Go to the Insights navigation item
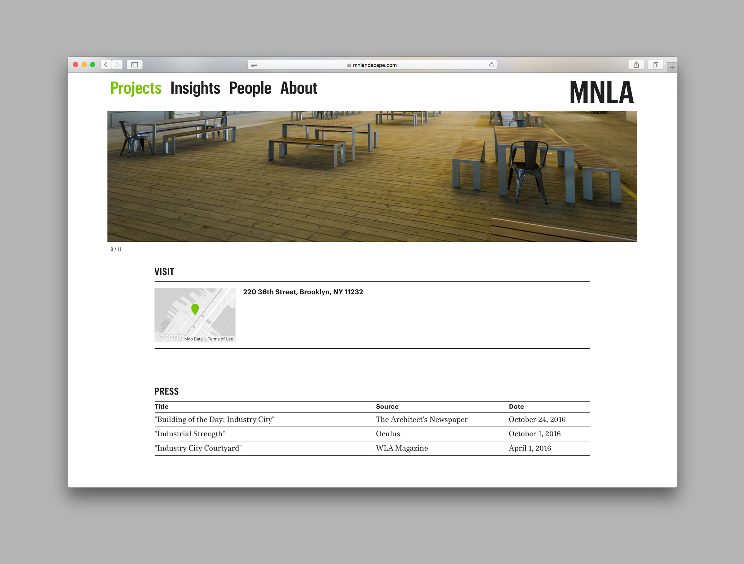Image resolution: width=744 pixels, height=564 pixels. (x=195, y=88)
